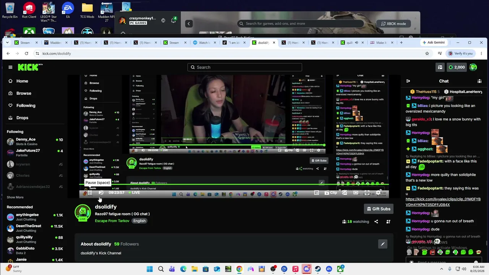
Task: Open Denny_Ace channel from Following list
Action: tap(34, 142)
